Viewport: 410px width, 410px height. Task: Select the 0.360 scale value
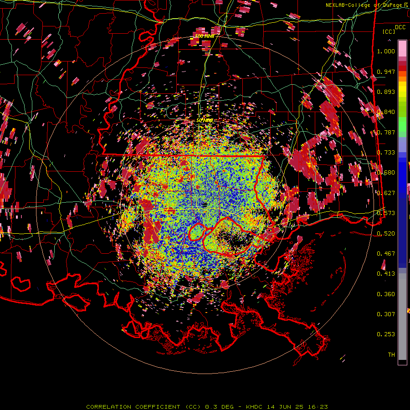(x=386, y=294)
